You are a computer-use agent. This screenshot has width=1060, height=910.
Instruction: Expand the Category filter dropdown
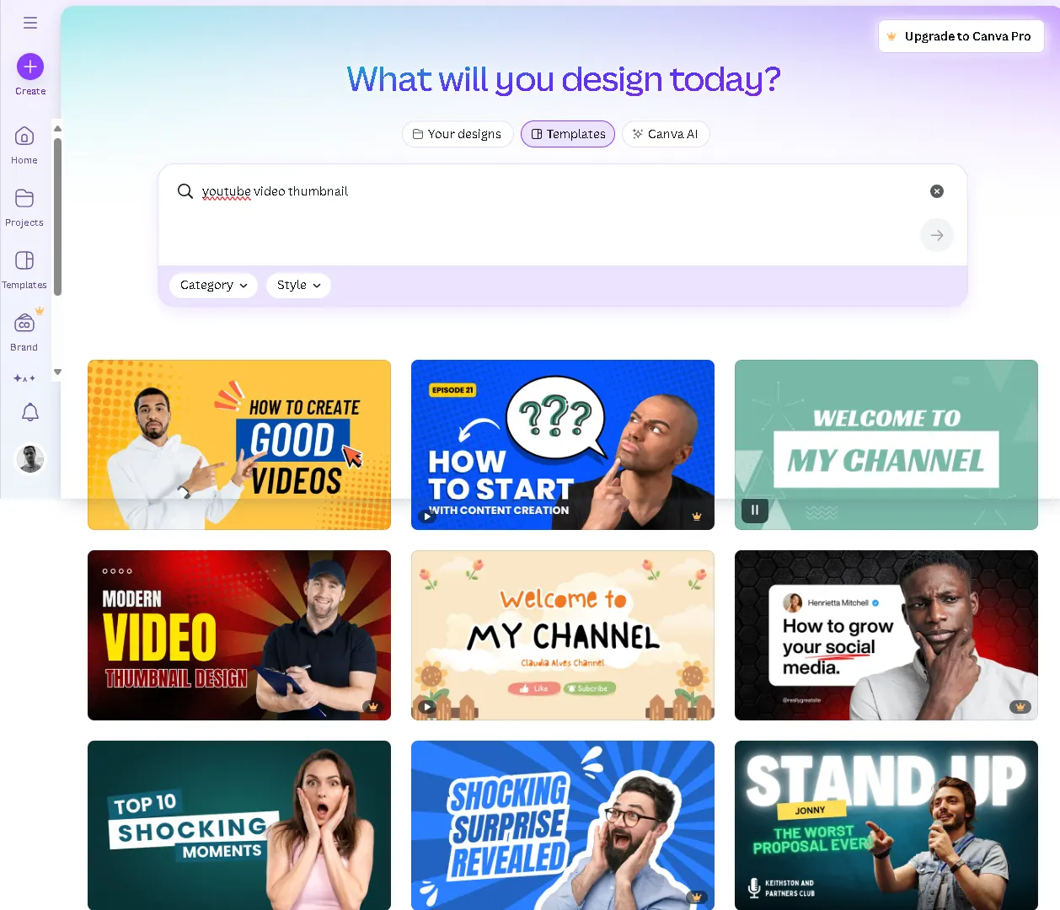(213, 285)
